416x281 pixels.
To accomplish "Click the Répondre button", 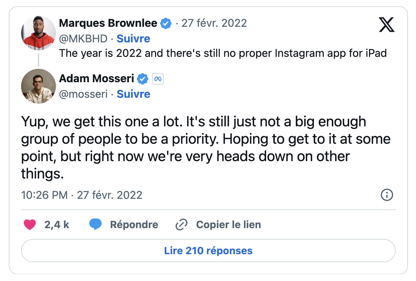I will pos(134,225).
